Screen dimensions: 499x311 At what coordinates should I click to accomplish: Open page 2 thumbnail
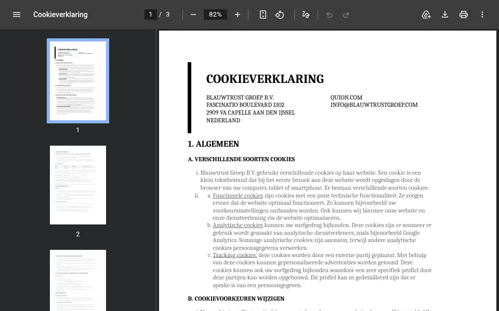point(78,185)
